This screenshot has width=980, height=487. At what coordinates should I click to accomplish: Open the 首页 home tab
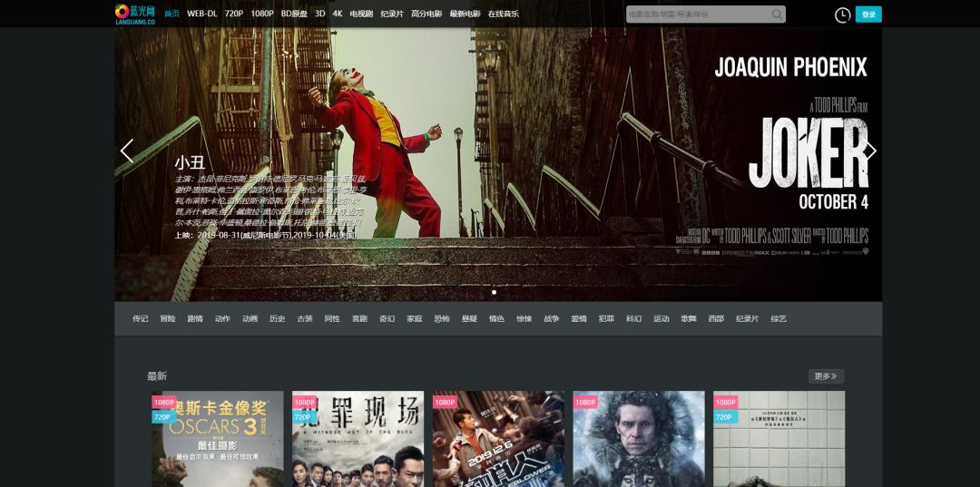(x=171, y=14)
